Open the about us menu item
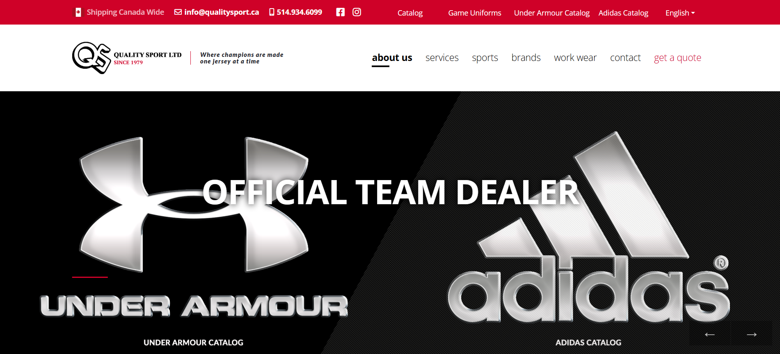This screenshot has width=780, height=354. click(x=392, y=58)
